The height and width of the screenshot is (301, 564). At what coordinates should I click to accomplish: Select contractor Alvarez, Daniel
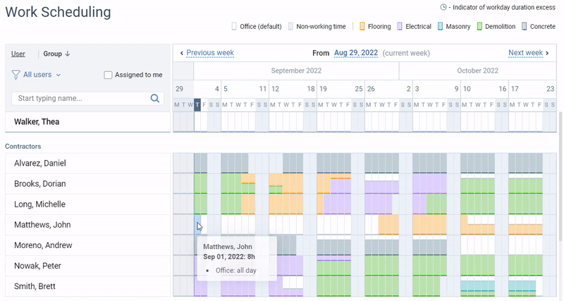tap(87, 164)
